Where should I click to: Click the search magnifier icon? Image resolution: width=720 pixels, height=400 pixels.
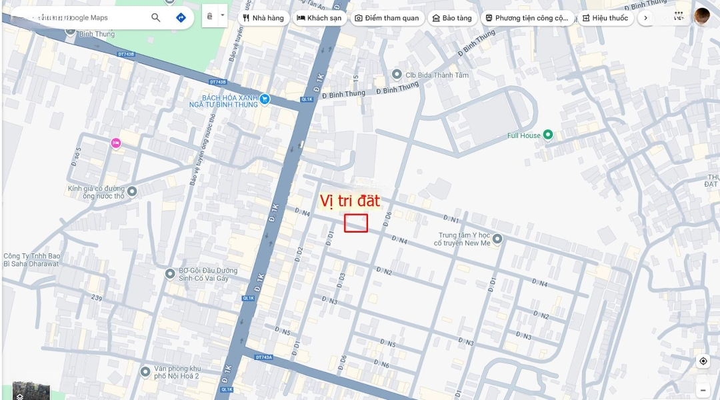(155, 17)
